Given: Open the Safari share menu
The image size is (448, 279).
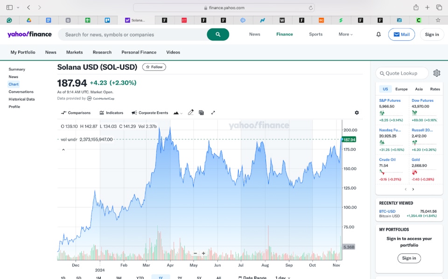Looking at the screenshot, I should [416, 7].
